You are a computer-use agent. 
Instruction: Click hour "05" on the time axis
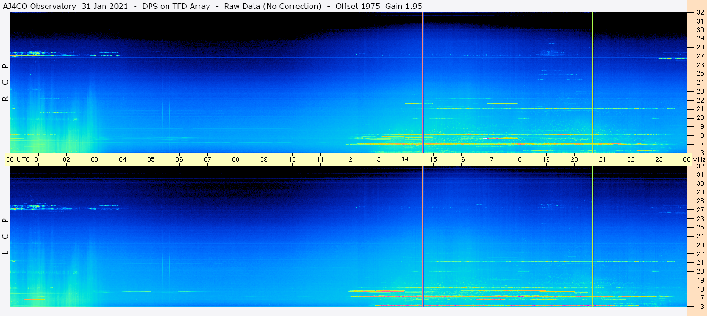click(151, 159)
